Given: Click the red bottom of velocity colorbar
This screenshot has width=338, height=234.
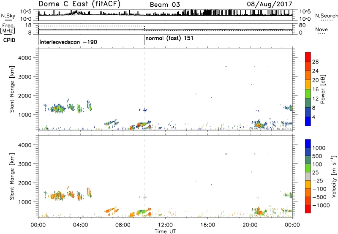Looking at the screenshot, I should (x=308, y=209).
